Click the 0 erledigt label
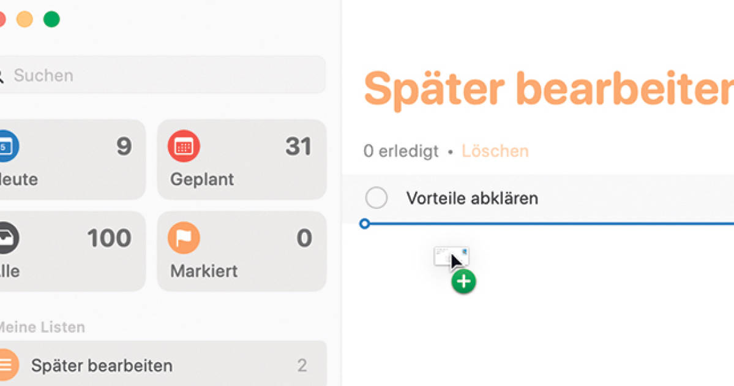Screen dimensions: 734x386 pos(401,151)
